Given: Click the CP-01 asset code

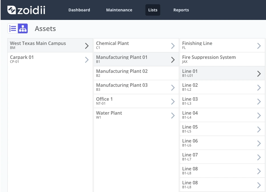Looking at the screenshot, I should coord(15,62).
